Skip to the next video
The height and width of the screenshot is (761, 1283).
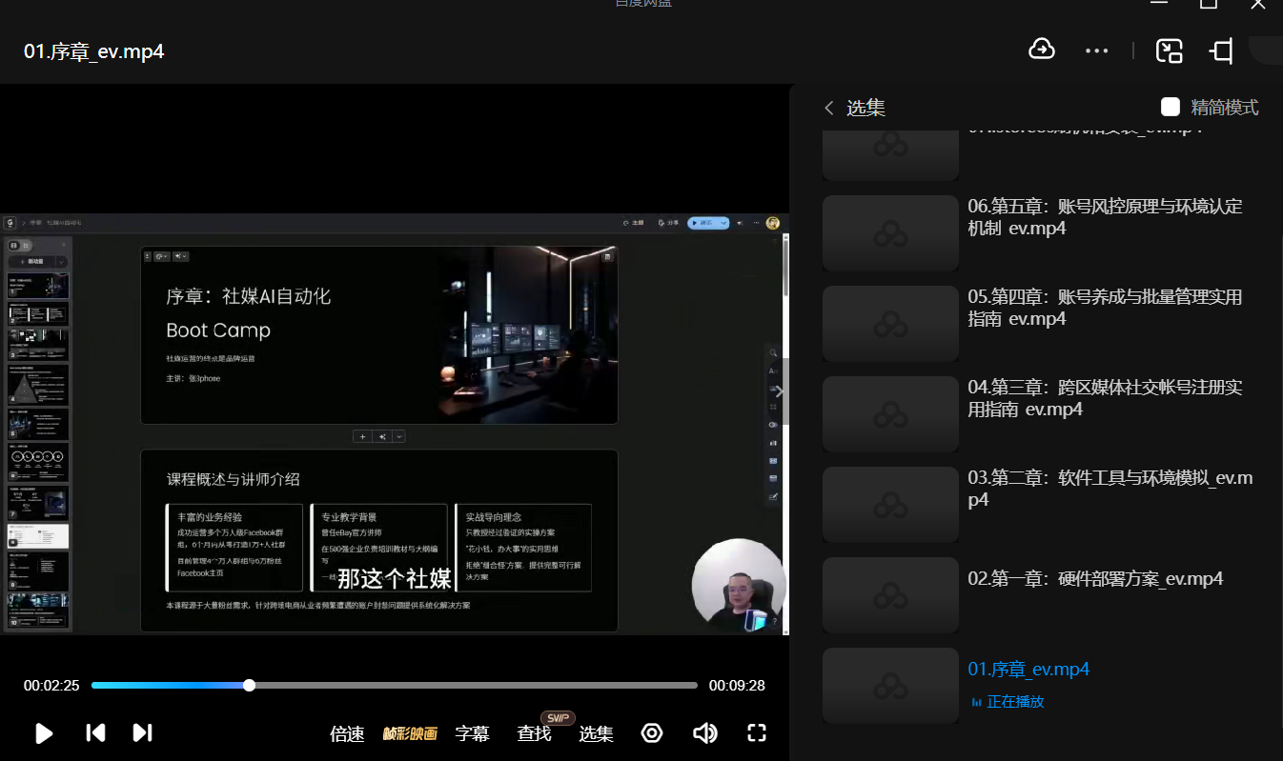[142, 732]
